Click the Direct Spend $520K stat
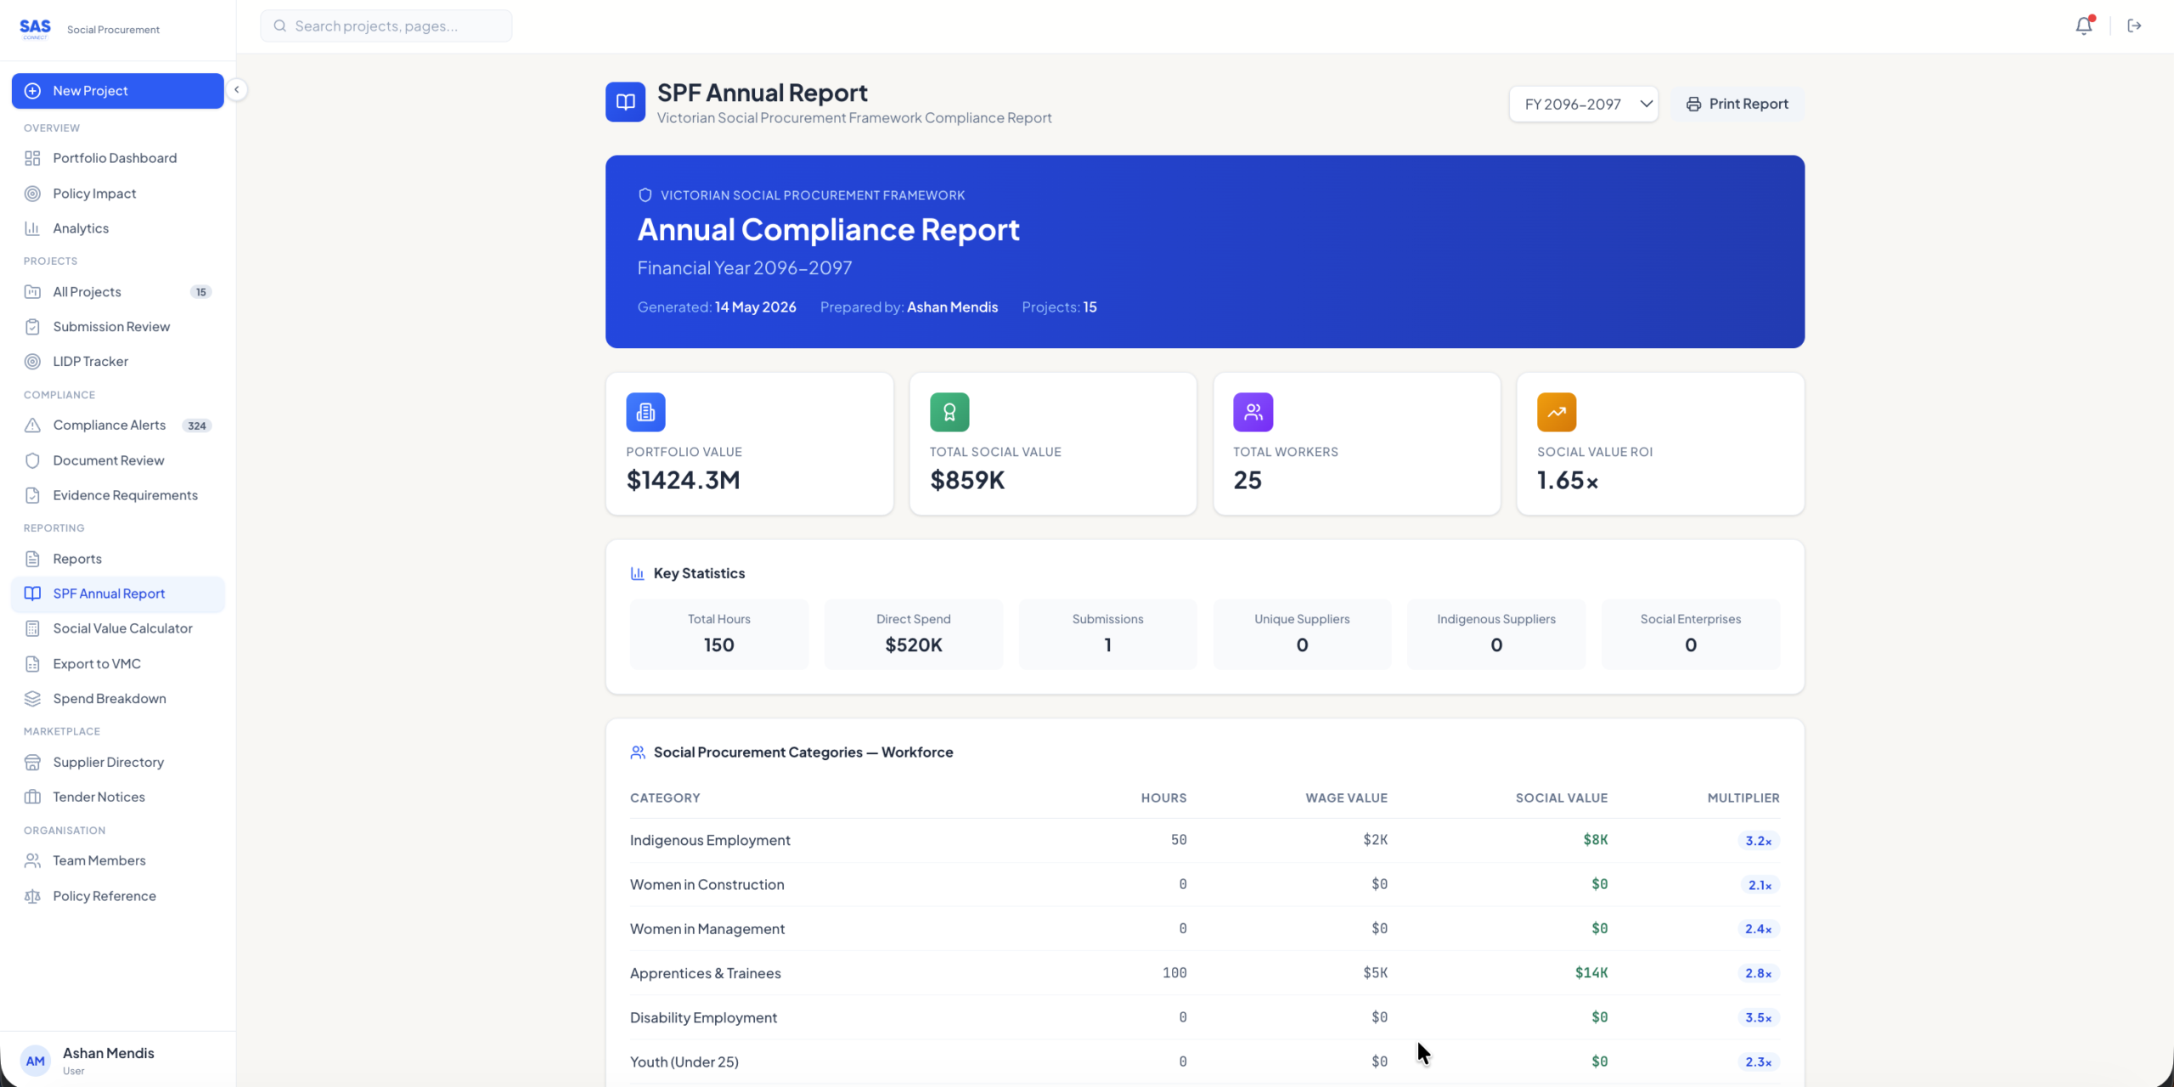Viewport: 2174px width, 1087px height. [914, 634]
